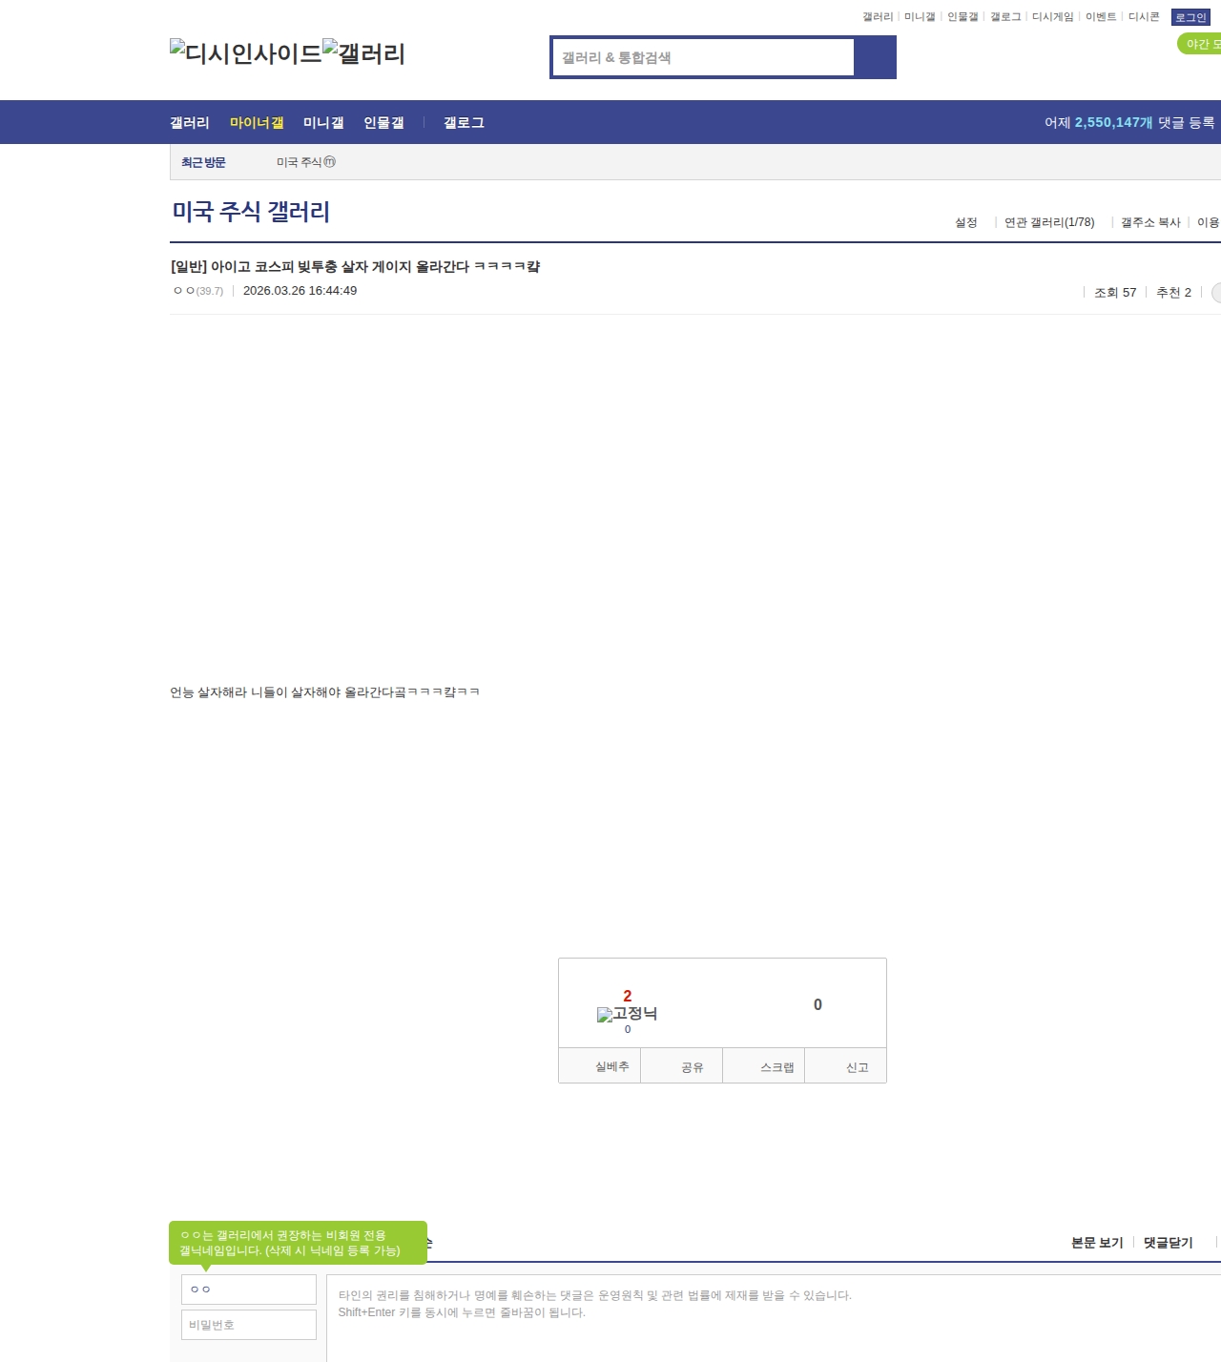
Task: Open 미국 주식 갤러리 title link
Action: click(251, 212)
